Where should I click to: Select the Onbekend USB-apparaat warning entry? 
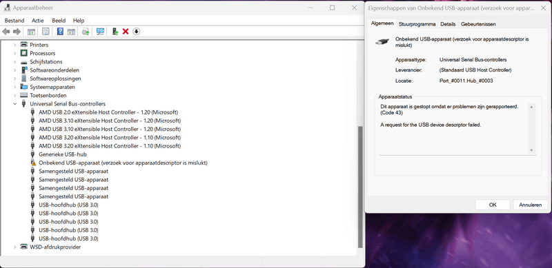123,163
